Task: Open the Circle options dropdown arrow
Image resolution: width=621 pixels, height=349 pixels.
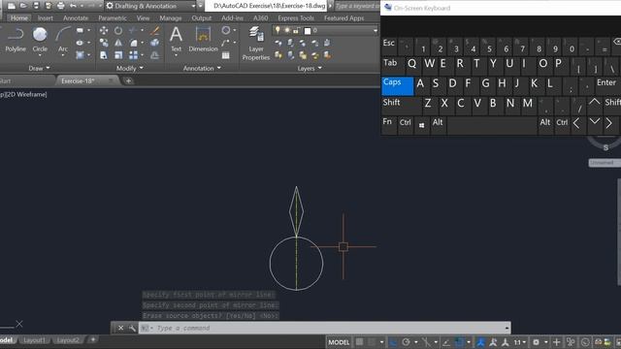Action: (40, 55)
